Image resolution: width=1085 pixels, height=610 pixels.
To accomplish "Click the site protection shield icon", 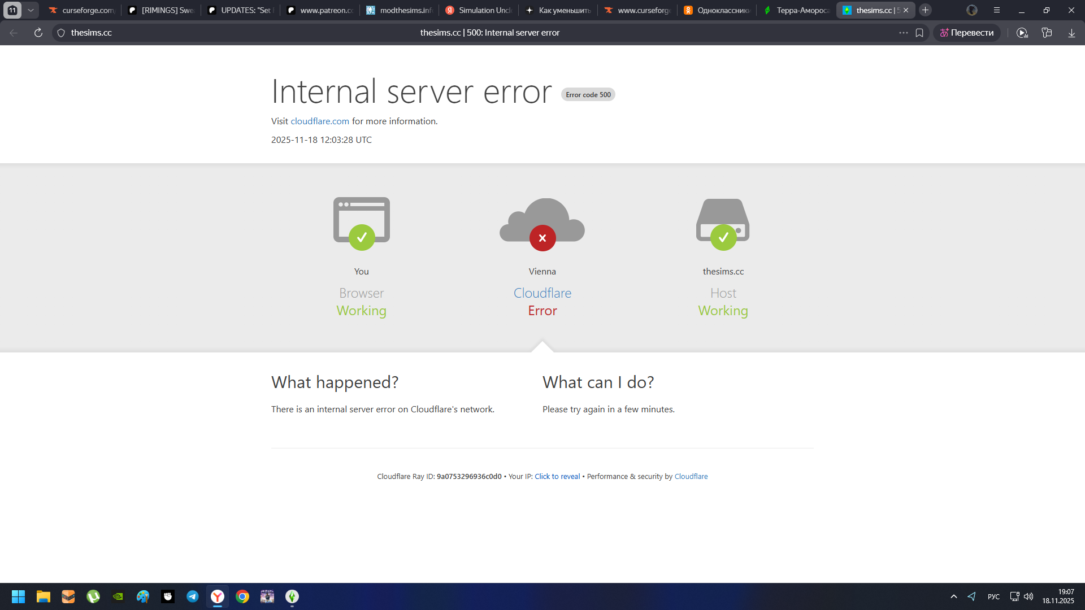I will [61, 33].
